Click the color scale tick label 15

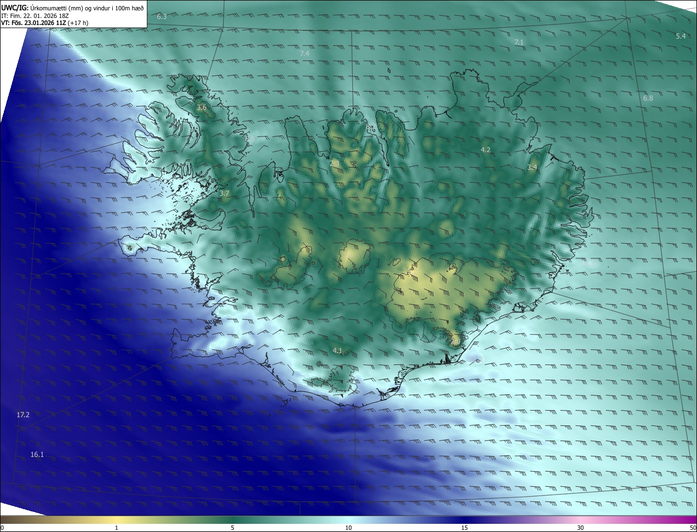464,528
